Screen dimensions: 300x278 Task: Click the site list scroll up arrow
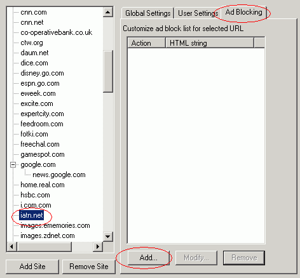point(108,12)
